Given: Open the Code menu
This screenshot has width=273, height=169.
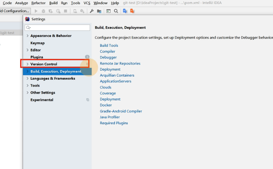Looking at the screenshot, I should point(7,3).
